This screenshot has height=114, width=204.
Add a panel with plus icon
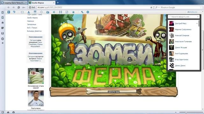point(3,43)
